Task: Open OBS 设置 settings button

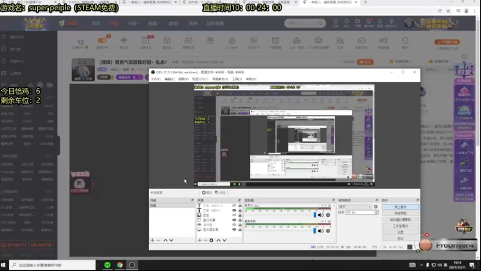Action: coord(400,232)
